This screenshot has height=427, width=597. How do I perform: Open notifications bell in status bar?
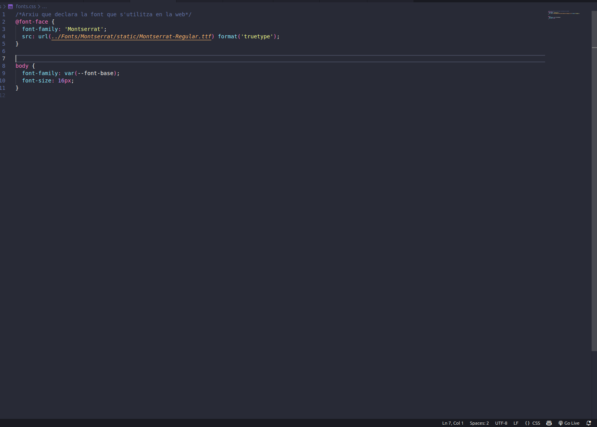point(588,423)
